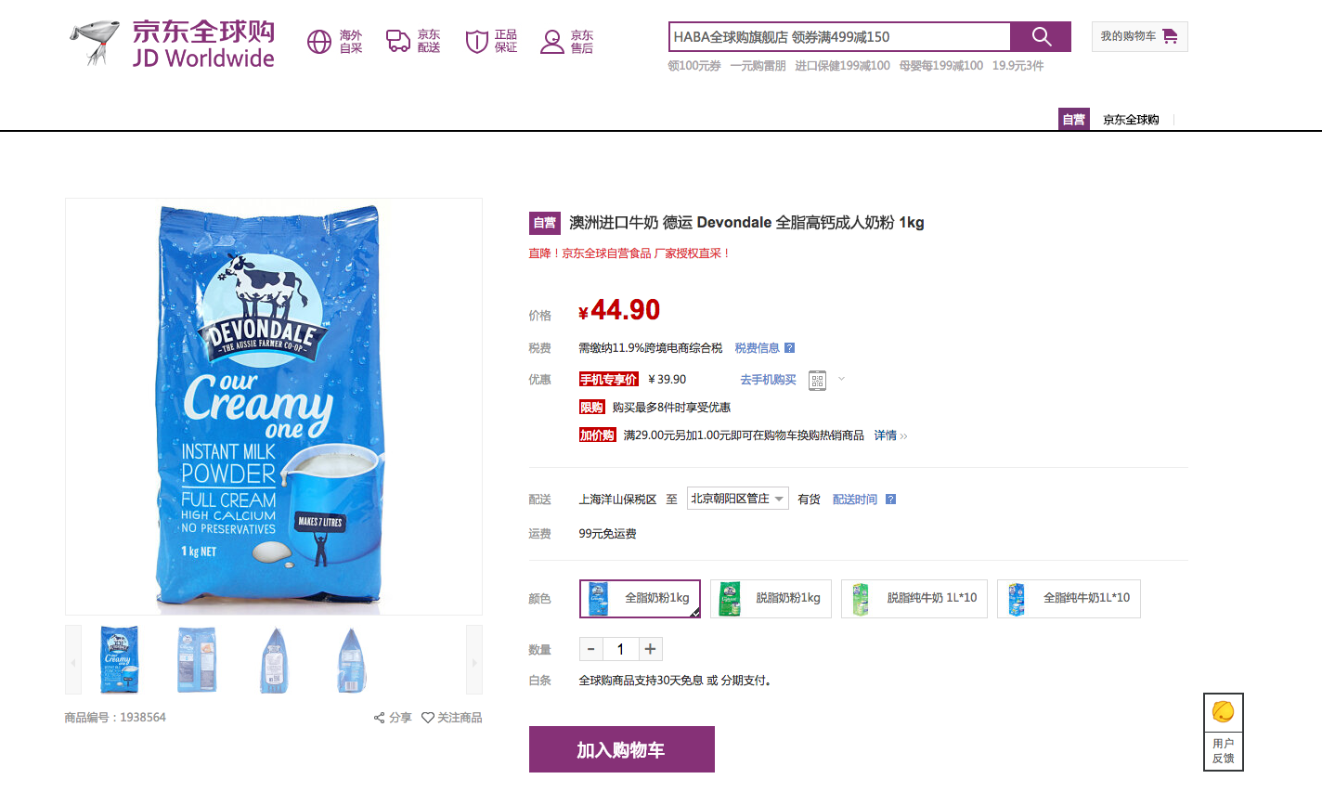Show next product thumbnails with right arrow
This screenshot has width=1322, height=792.
(x=473, y=660)
